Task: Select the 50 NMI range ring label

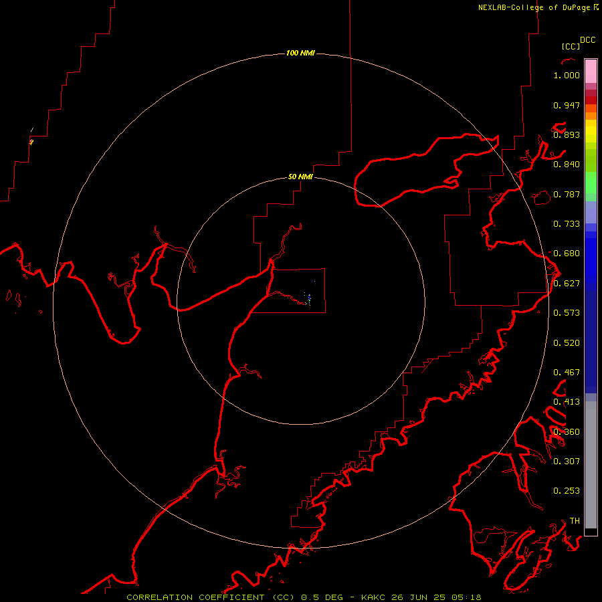Action: 300,177
